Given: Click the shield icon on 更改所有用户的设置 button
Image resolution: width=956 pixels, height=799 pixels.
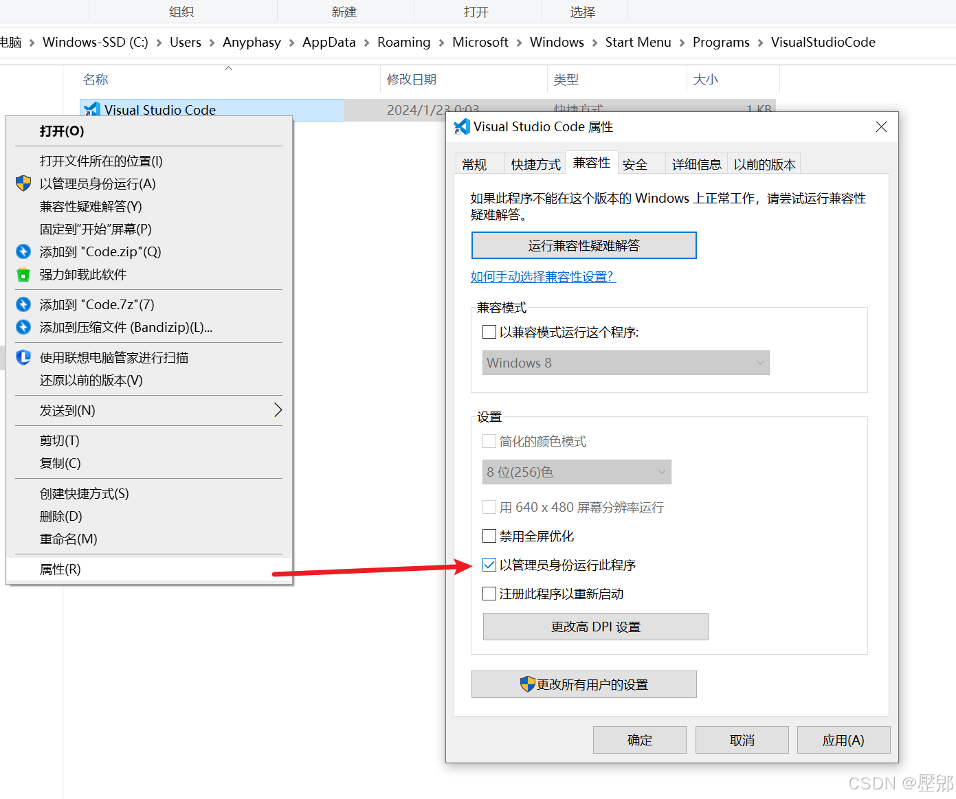Looking at the screenshot, I should (527, 684).
